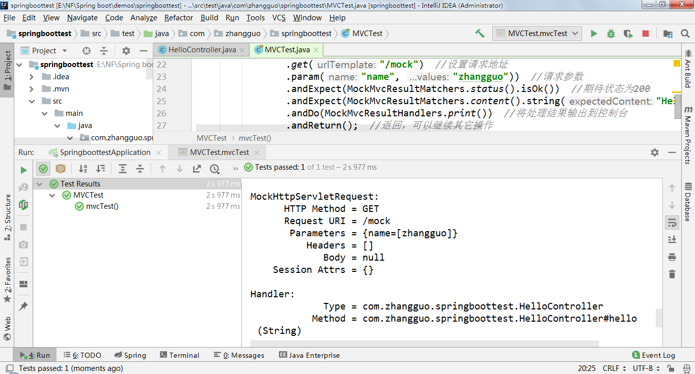This screenshot has width=695, height=374.
Task: Collapse the src folder node
Action: (x=32, y=101)
